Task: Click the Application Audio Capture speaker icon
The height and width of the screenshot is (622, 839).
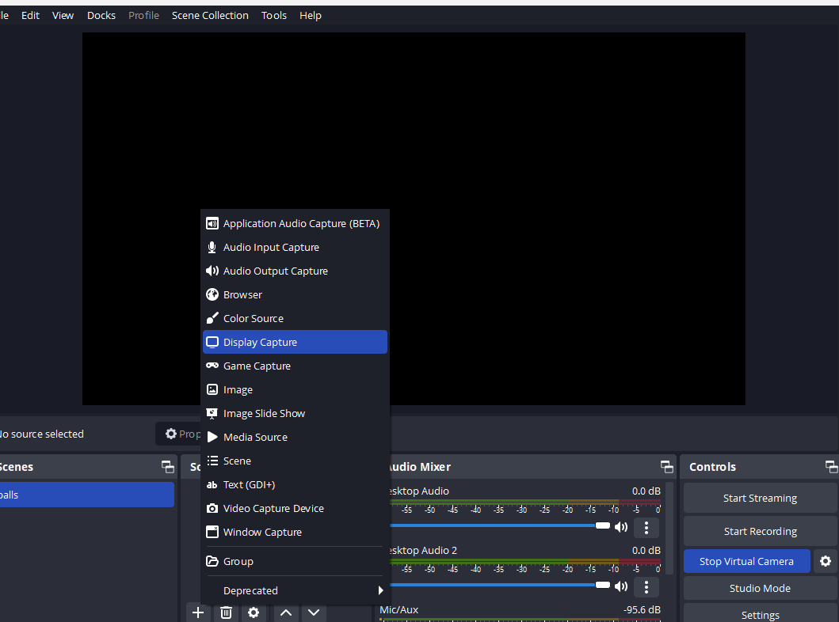Action: pyautogui.click(x=212, y=223)
